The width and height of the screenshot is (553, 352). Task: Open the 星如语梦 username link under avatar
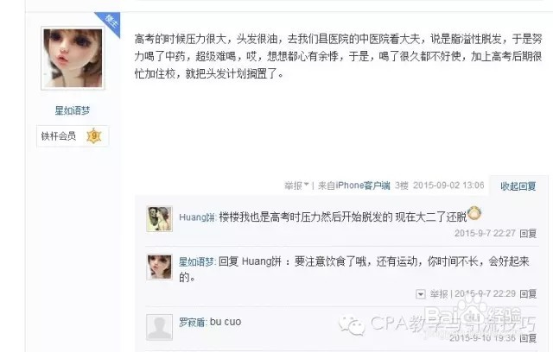73,111
